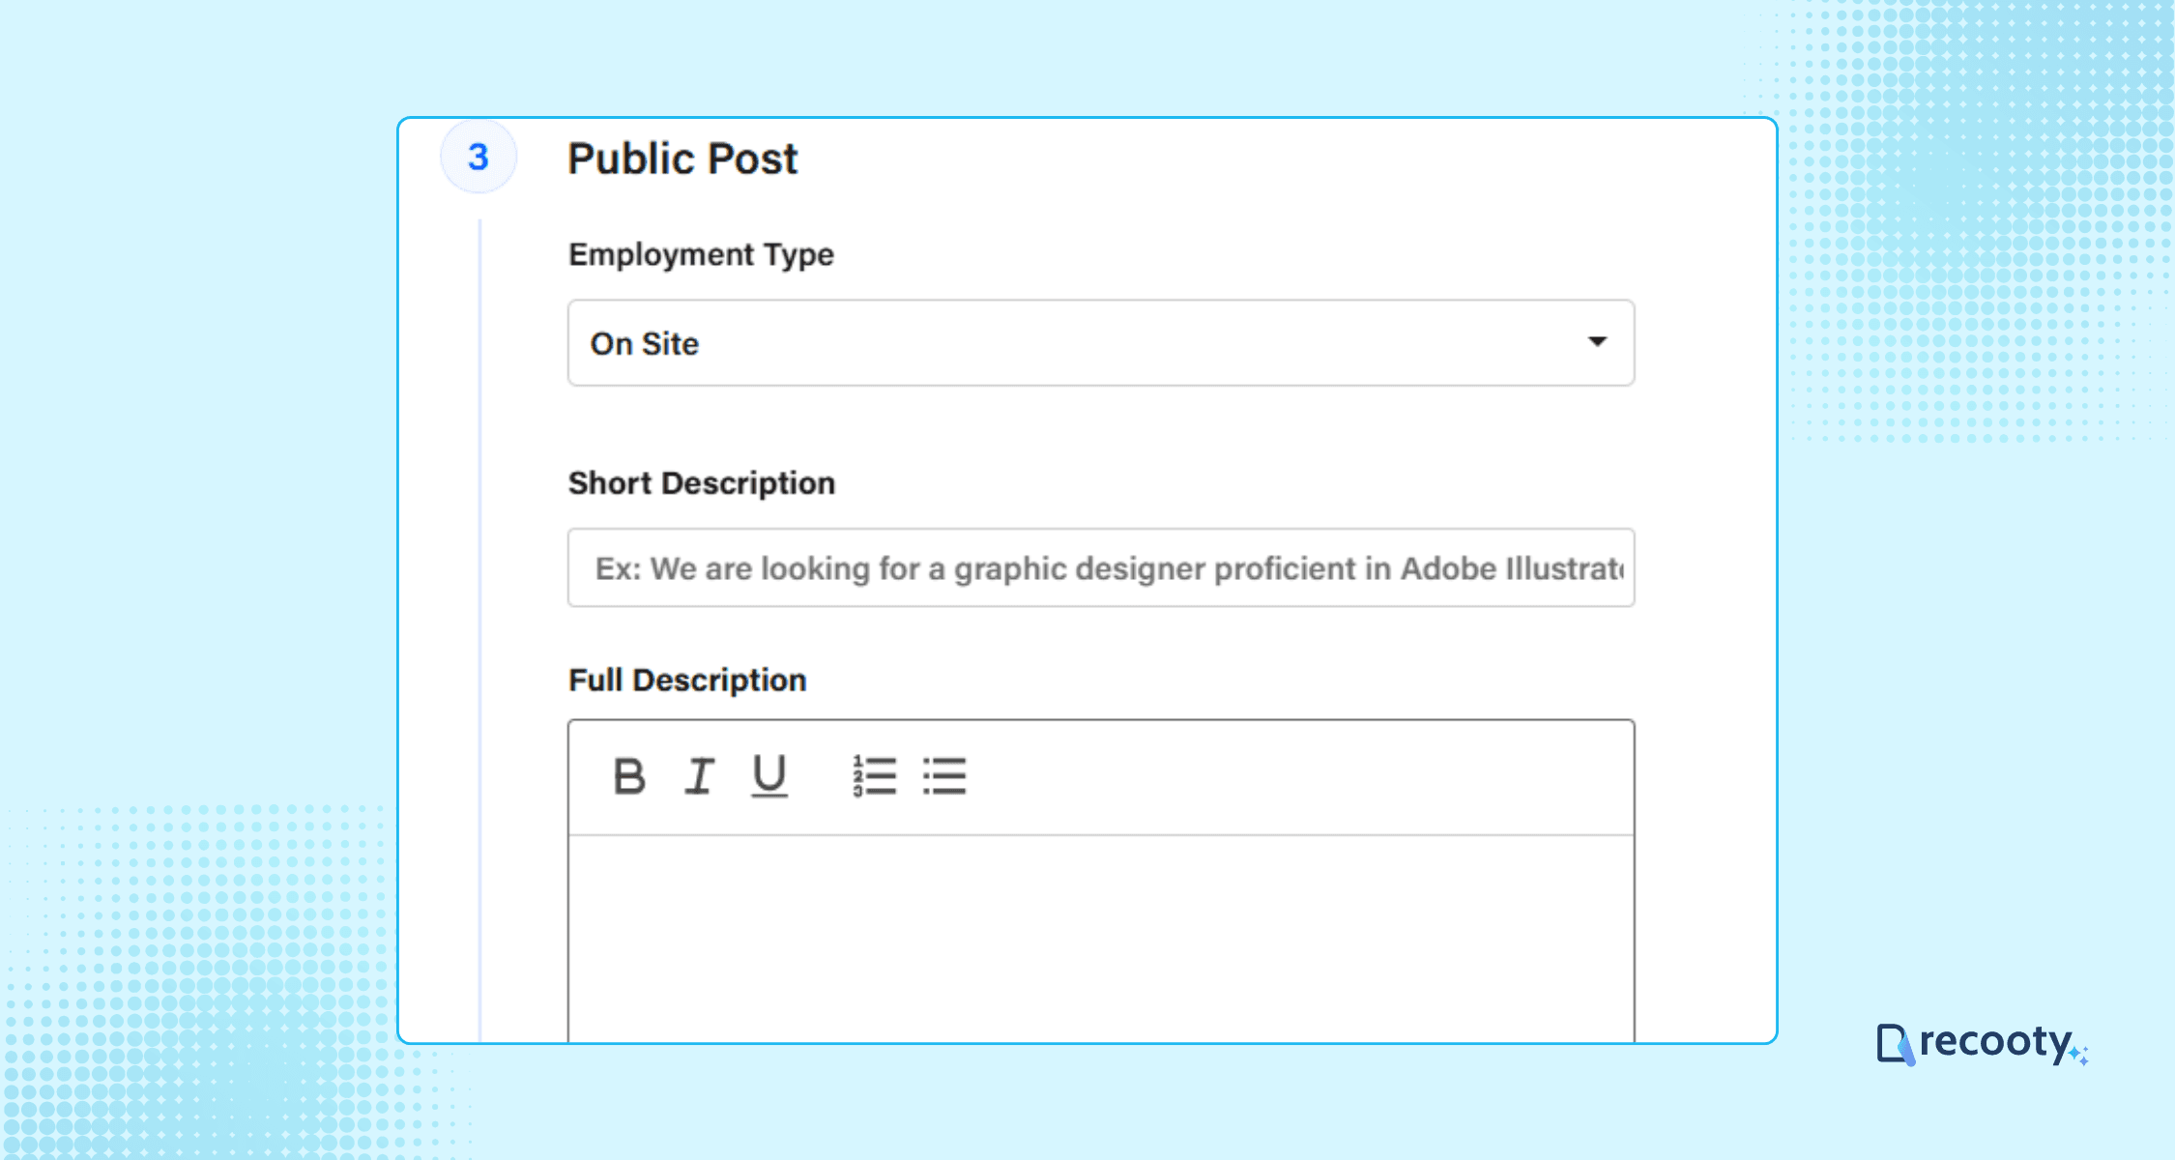Click the Full Description label text
The image size is (2175, 1160).
click(687, 680)
